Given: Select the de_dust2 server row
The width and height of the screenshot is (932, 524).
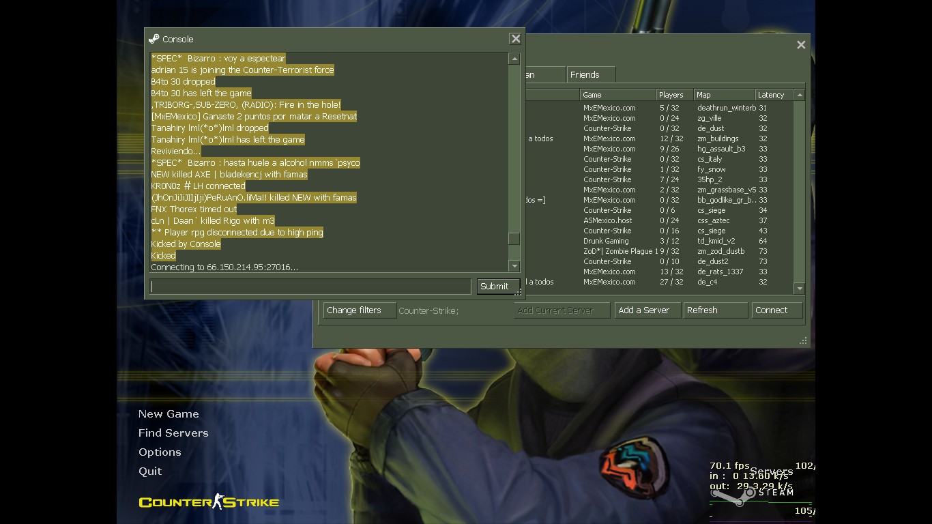Looking at the screenshot, I should (x=659, y=261).
